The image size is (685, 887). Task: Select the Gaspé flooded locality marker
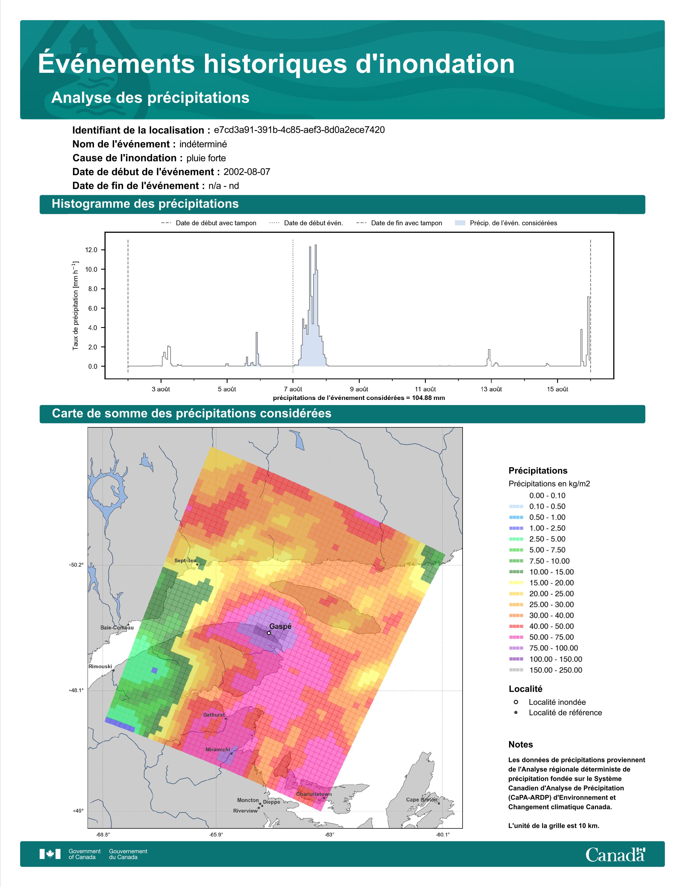[x=269, y=633]
